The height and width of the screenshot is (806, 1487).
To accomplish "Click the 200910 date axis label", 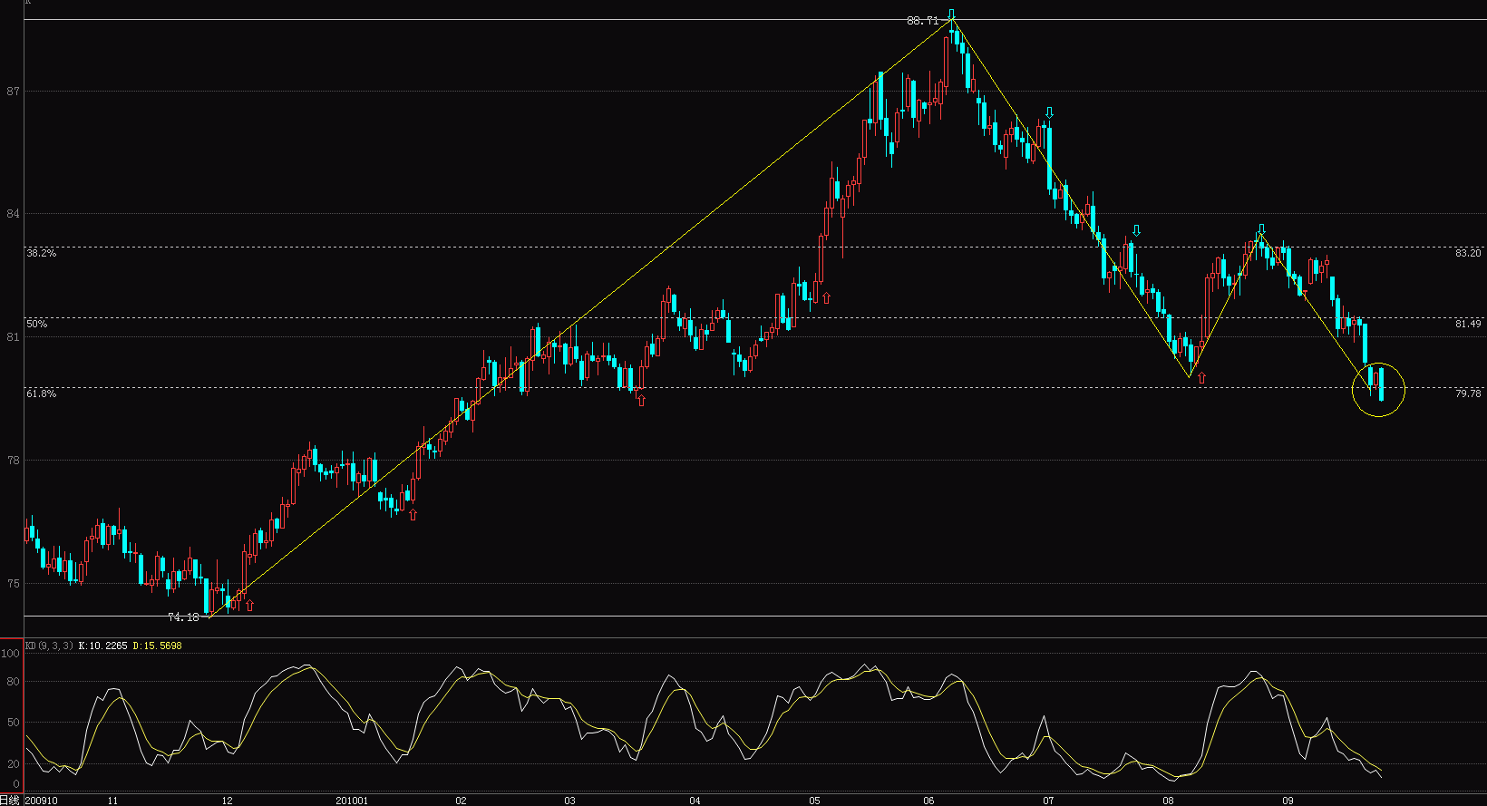I will [x=41, y=801].
